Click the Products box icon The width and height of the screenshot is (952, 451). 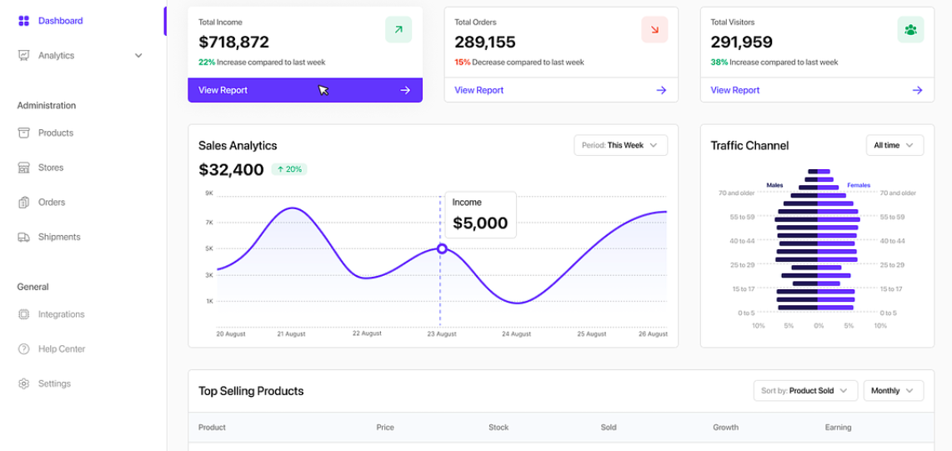click(23, 133)
